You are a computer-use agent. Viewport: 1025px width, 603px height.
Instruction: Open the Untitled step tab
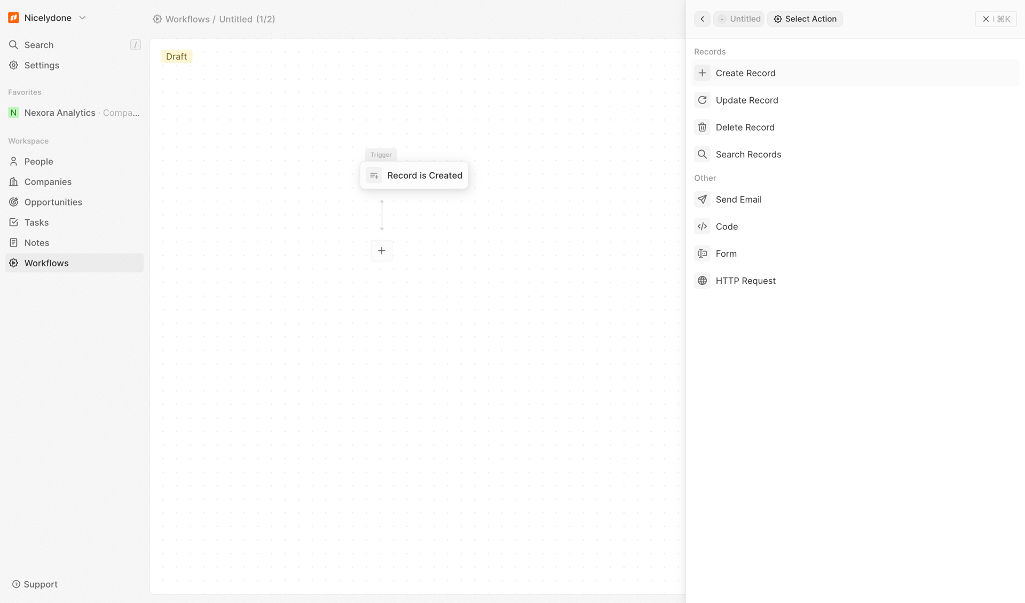click(739, 19)
